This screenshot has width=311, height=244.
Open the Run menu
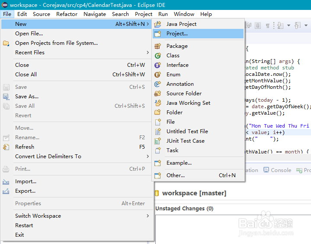click(x=163, y=14)
